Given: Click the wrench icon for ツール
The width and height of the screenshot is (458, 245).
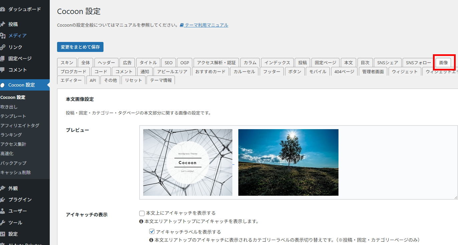Looking at the screenshot, I should [x=2, y=223].
